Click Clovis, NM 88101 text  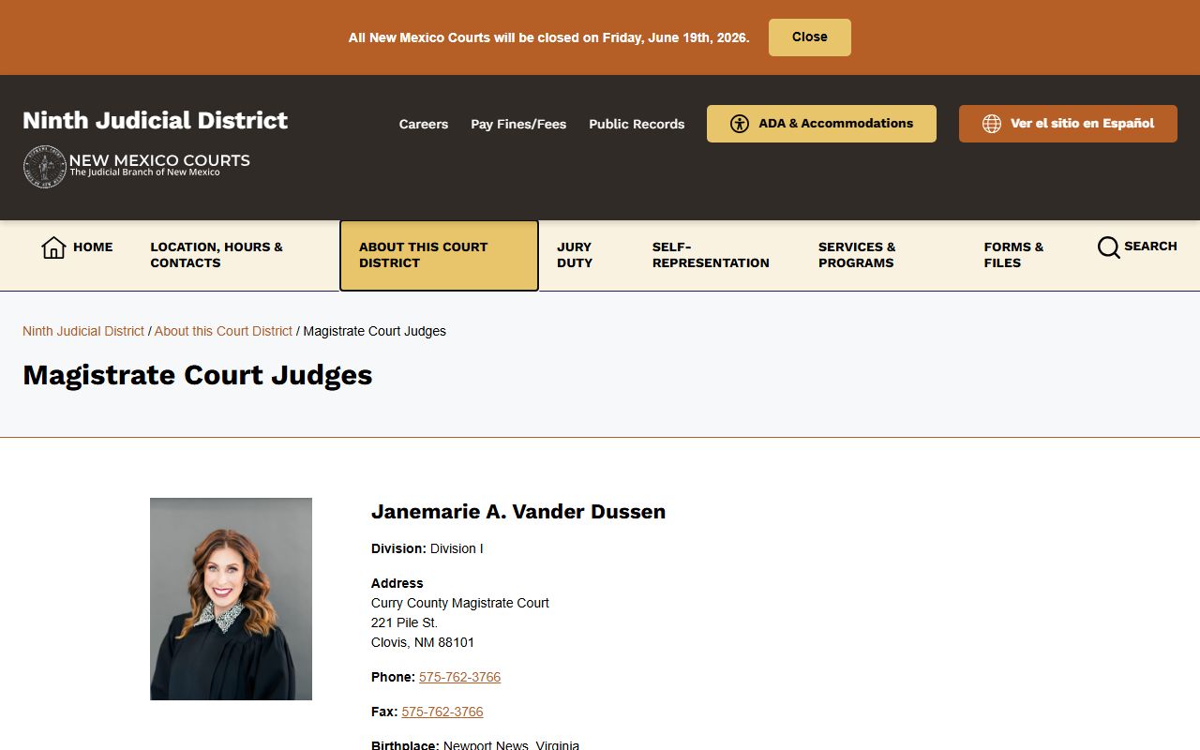(423, 642)
